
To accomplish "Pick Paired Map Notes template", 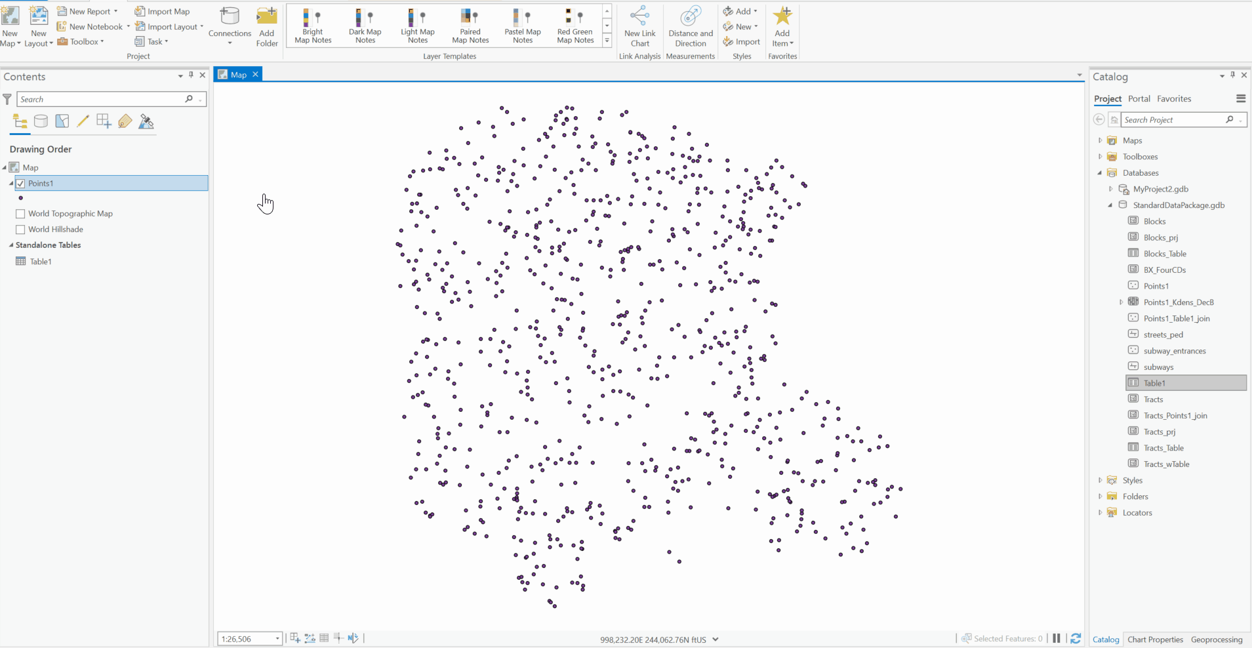I will point(470,26).
